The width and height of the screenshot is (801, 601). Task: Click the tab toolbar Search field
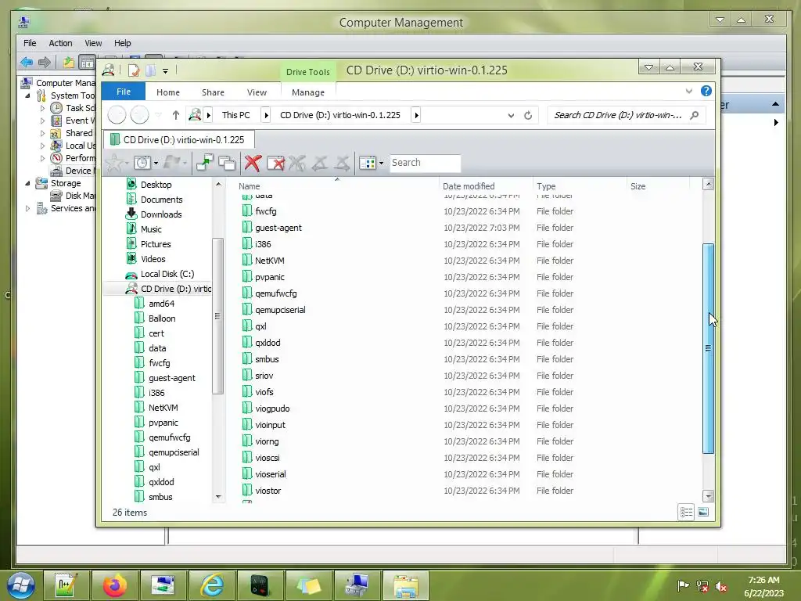425,163
